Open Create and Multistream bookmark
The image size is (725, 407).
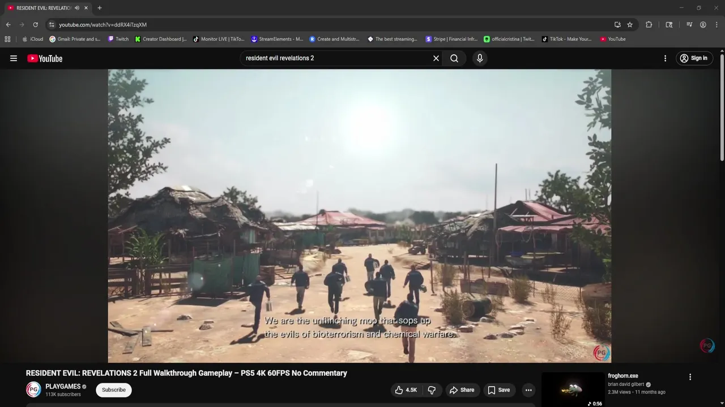click(335, 39)
